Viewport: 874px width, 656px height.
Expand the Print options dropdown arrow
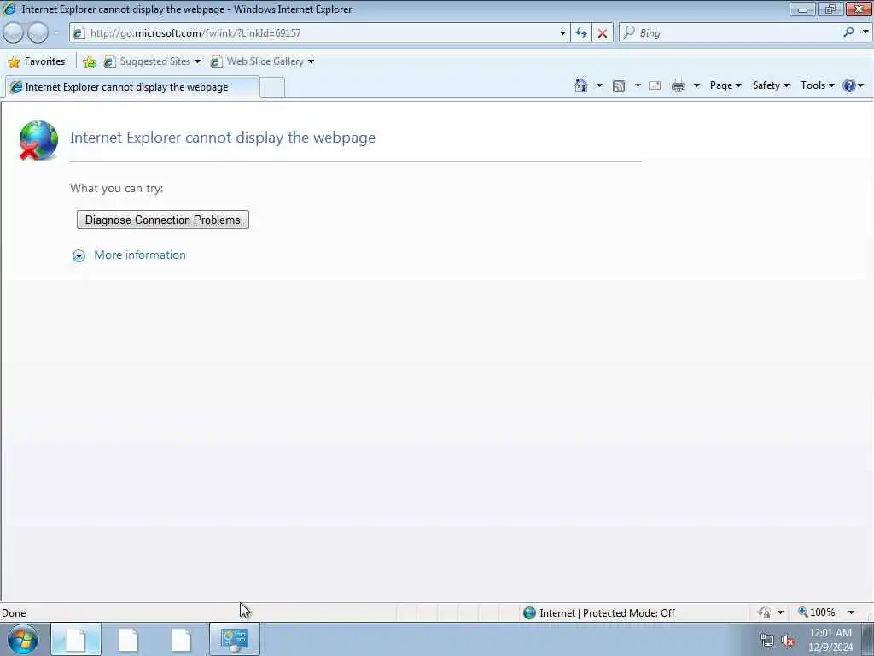click(x=696, y=85)
